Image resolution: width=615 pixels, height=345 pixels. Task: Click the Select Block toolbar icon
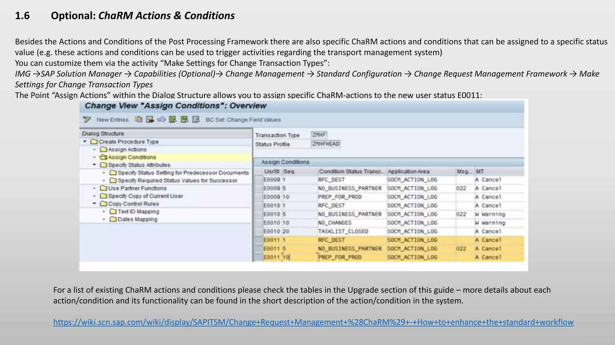[x=184, y=119]
